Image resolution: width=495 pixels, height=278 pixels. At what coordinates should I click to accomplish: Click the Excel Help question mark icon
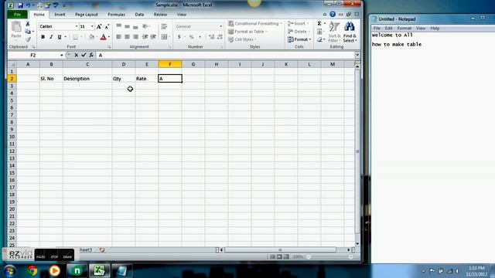[x=333, y=15]
